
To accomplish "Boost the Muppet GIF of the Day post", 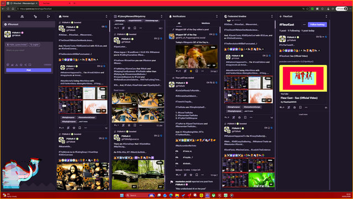I will (185, 71).
